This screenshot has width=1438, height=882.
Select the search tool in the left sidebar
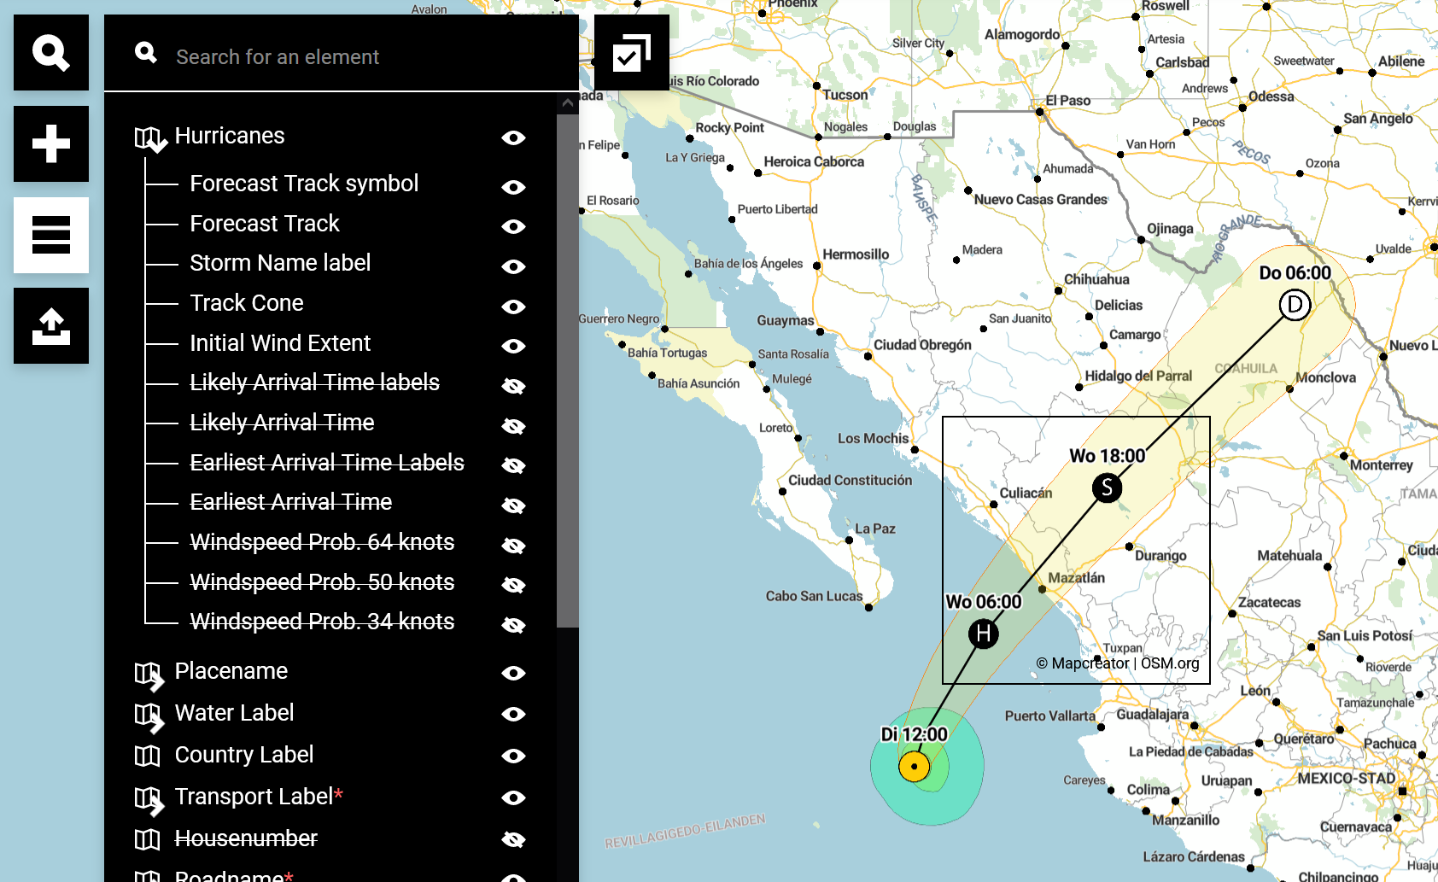[x=50, y=52]
